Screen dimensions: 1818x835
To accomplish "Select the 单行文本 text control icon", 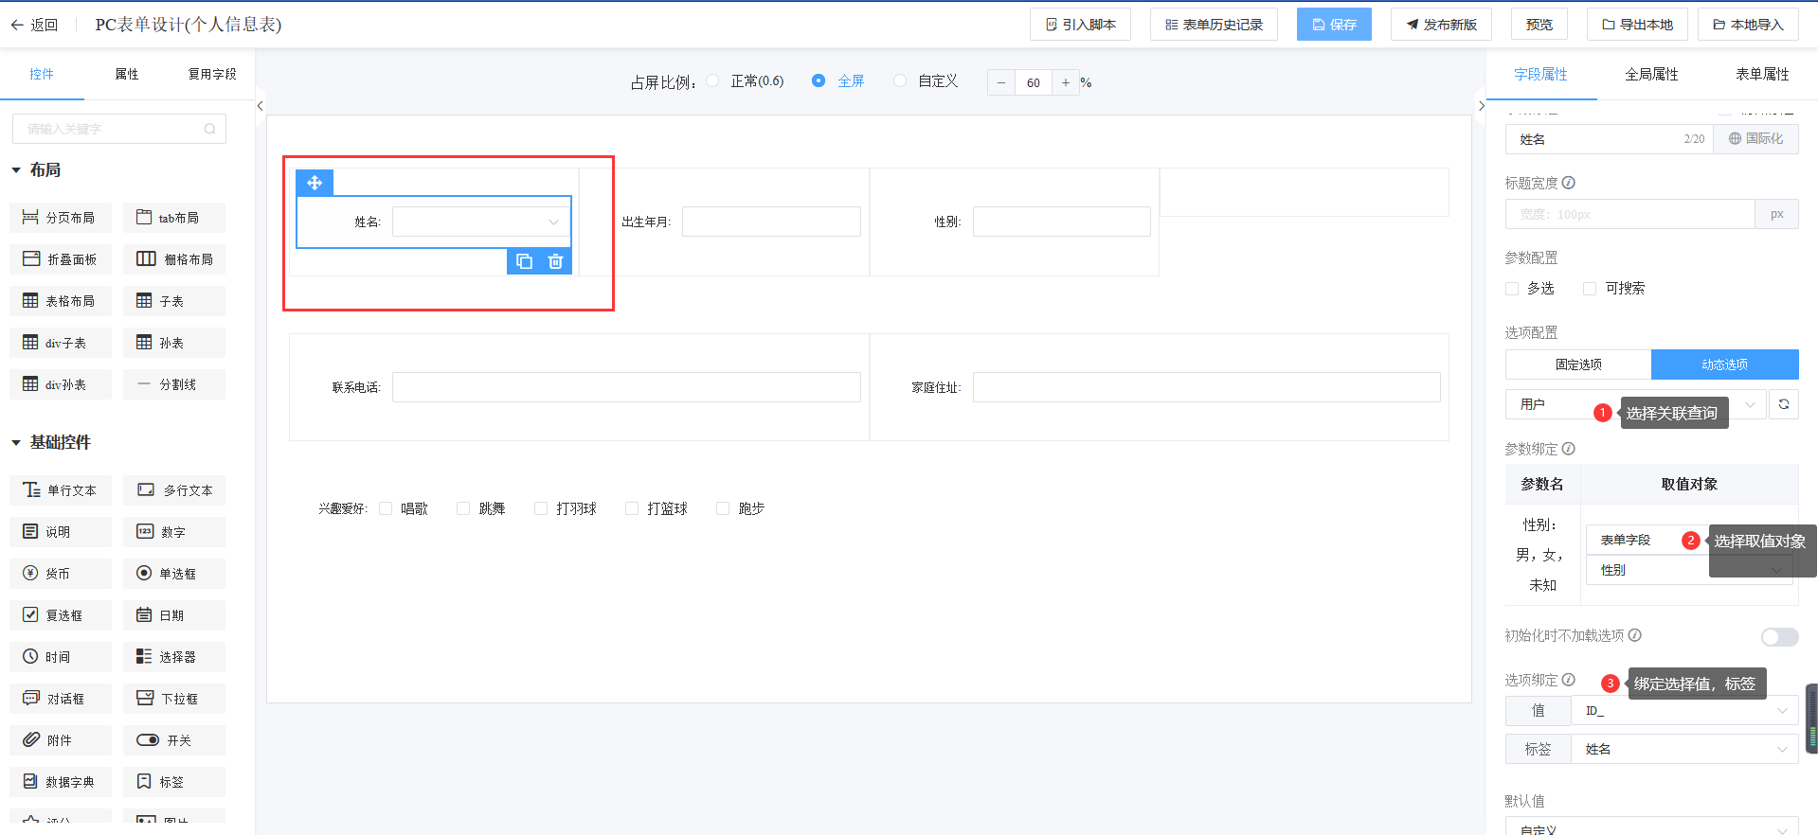I will click(x=31, y=490).
